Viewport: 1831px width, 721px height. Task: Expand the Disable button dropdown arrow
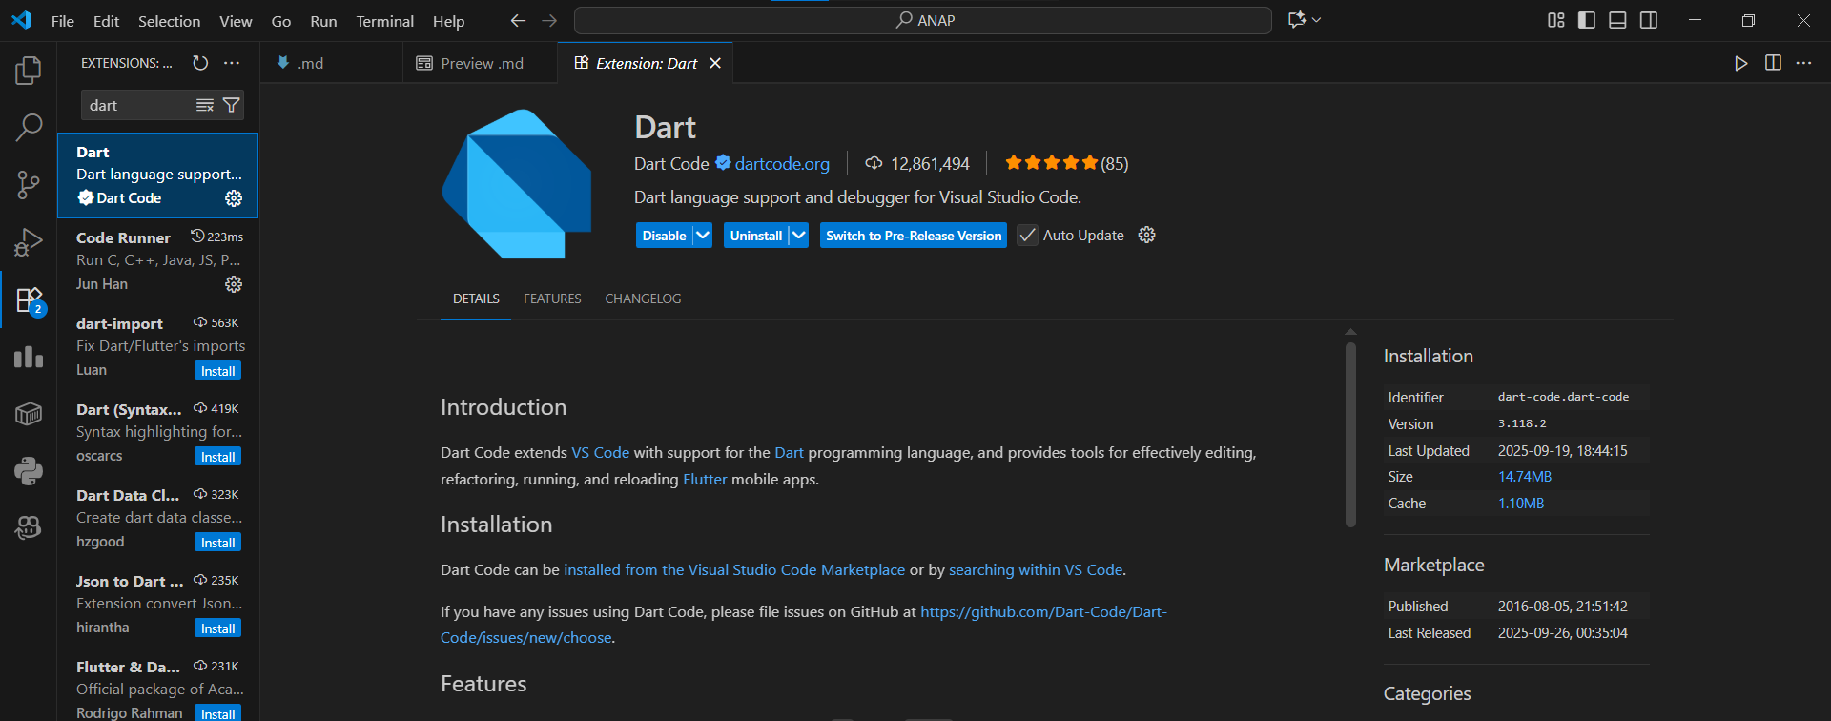click(x=703, y=236)
